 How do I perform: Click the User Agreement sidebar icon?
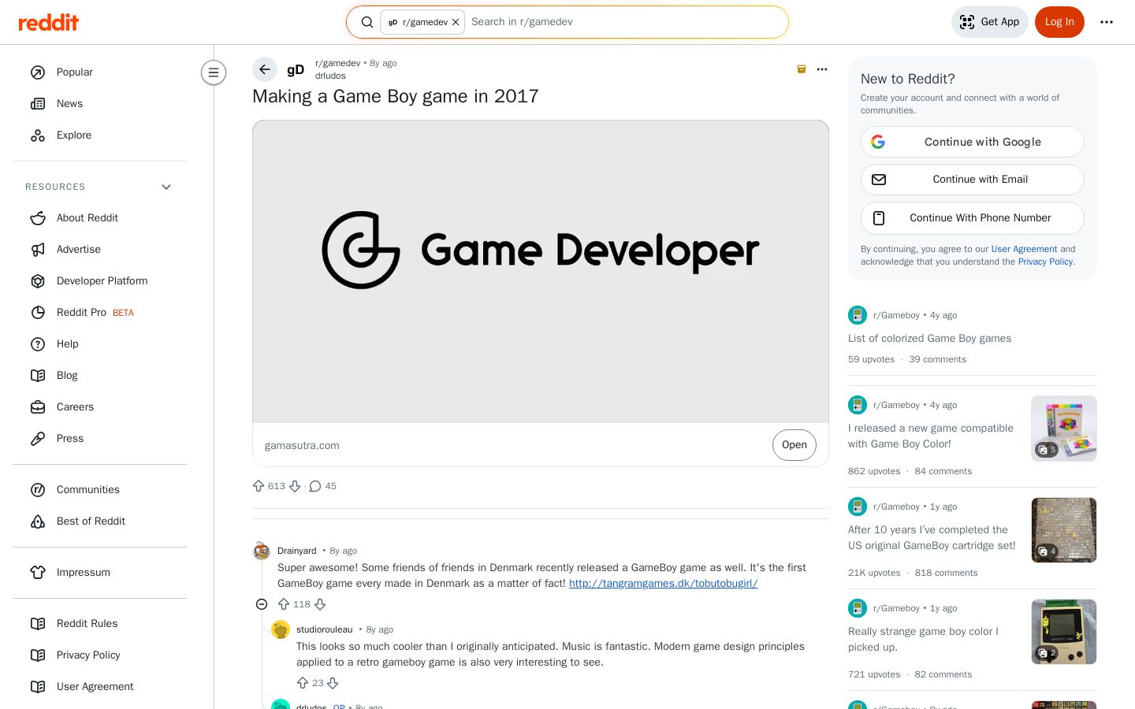[38, 687]
